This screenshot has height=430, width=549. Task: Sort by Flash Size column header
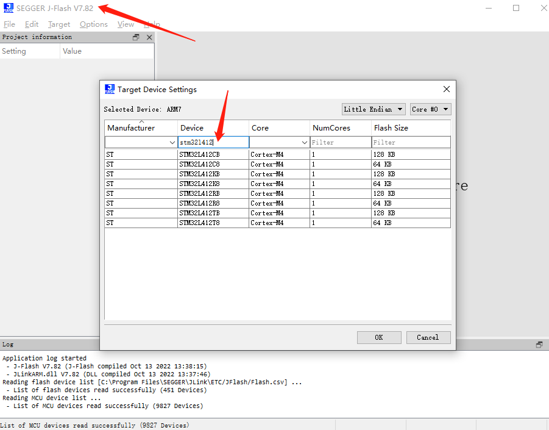(411, 128)
